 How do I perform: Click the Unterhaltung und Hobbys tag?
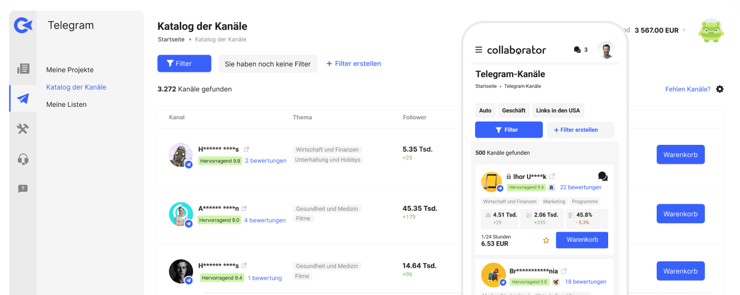(327, 160)
